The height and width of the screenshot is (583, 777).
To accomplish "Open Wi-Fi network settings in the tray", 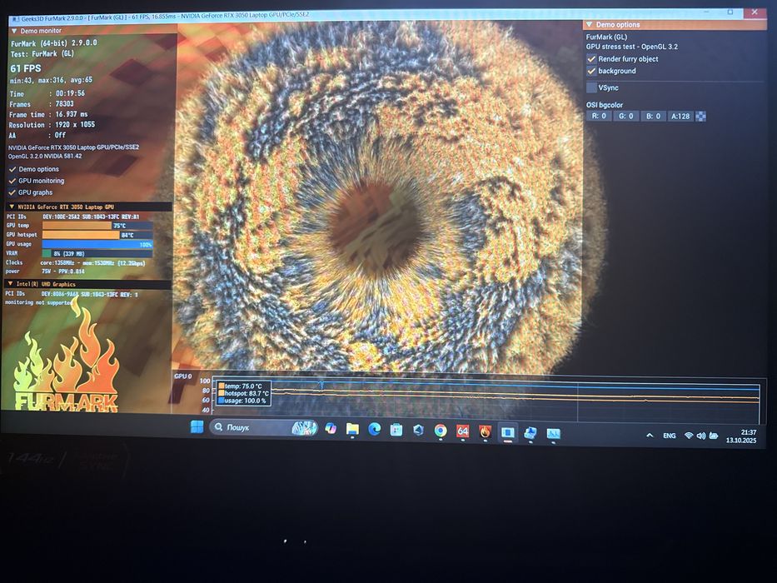I will [688, 436].
